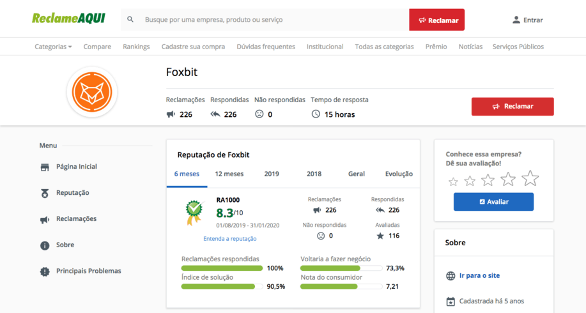The width and height of the screenshot is (586, 313).
Task: Rate the company four stars
Action: click(x=508, y=179)
